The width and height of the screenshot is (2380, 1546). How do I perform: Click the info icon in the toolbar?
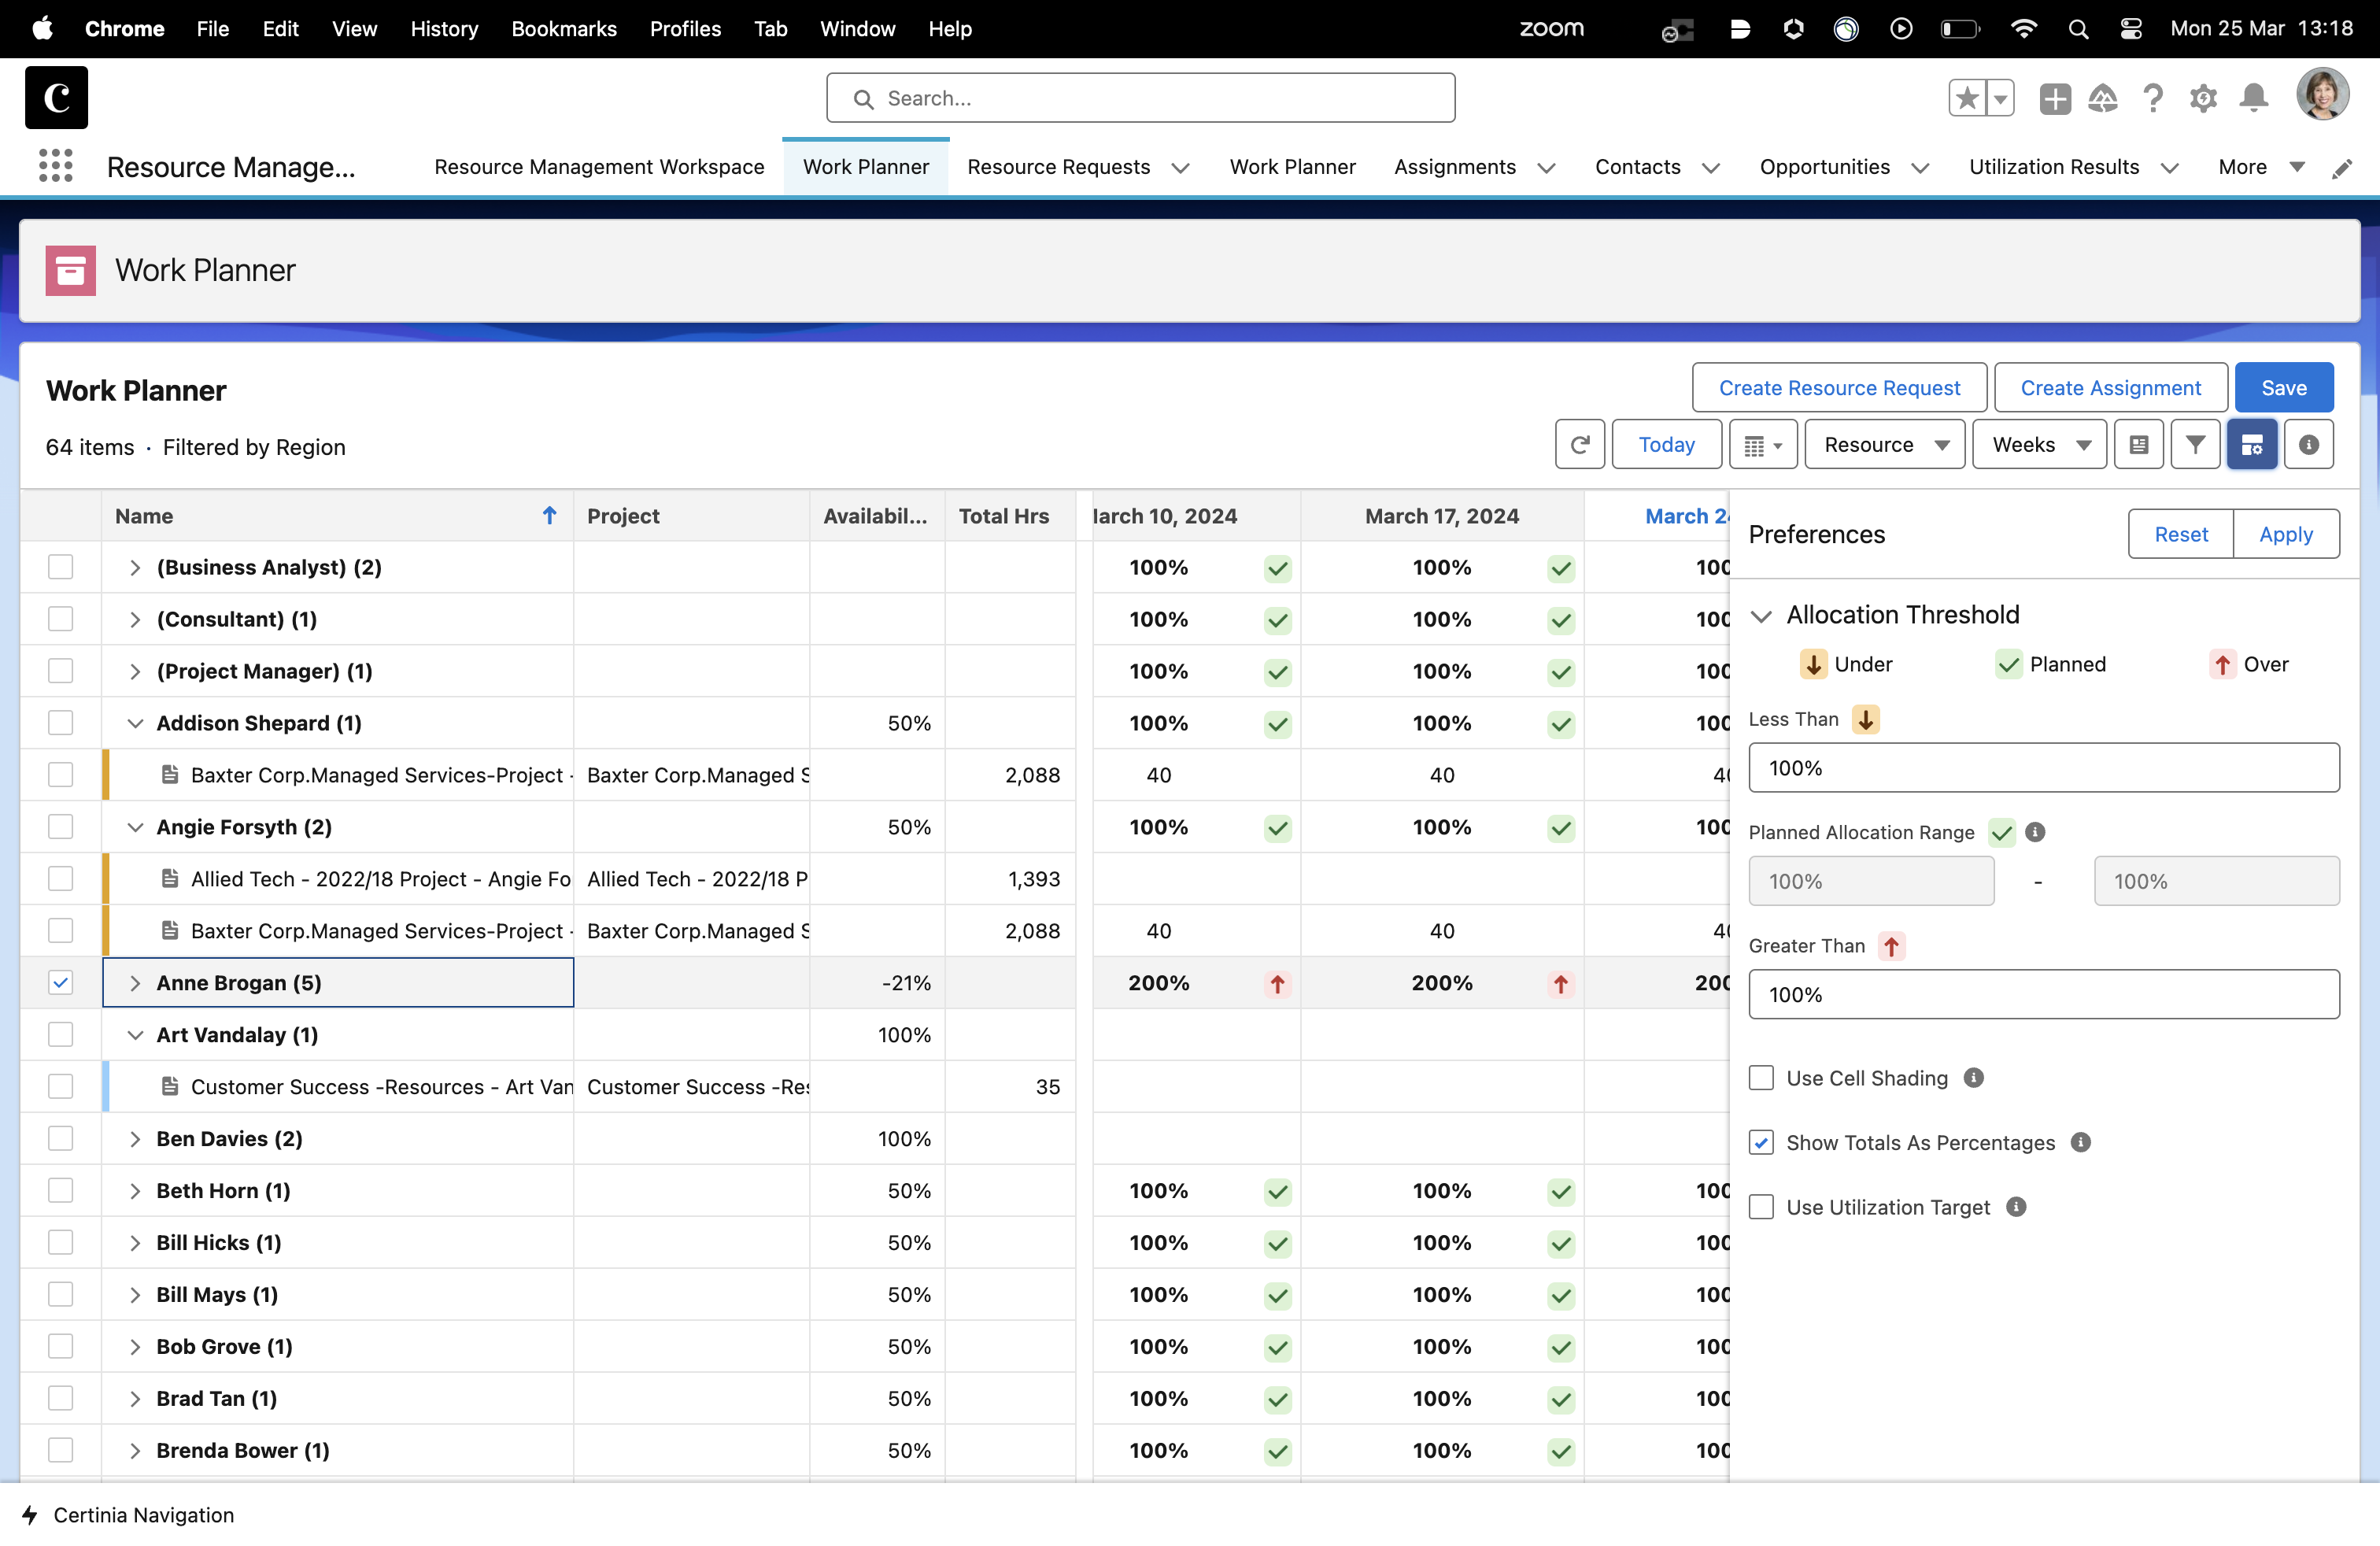click(x=2308, y=444)
